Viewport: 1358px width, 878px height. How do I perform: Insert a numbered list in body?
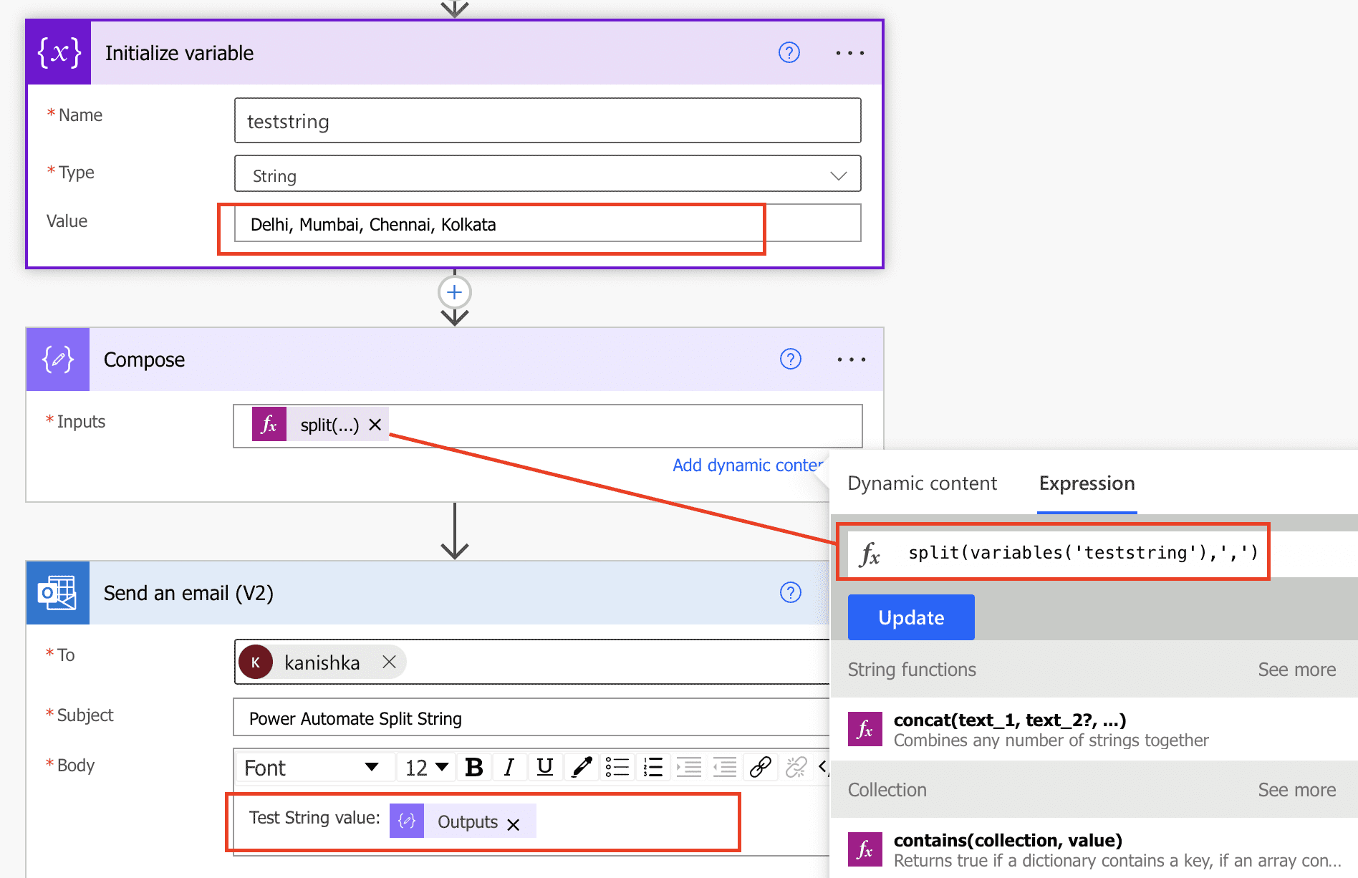pos(652,768)
